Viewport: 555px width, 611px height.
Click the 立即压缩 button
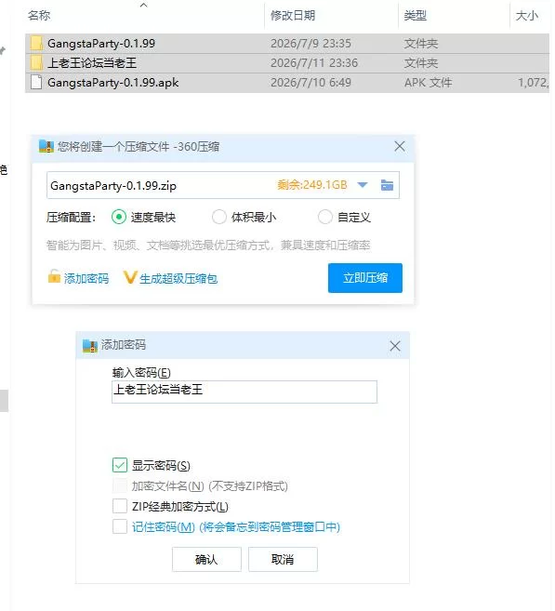[x=365, y=278]
